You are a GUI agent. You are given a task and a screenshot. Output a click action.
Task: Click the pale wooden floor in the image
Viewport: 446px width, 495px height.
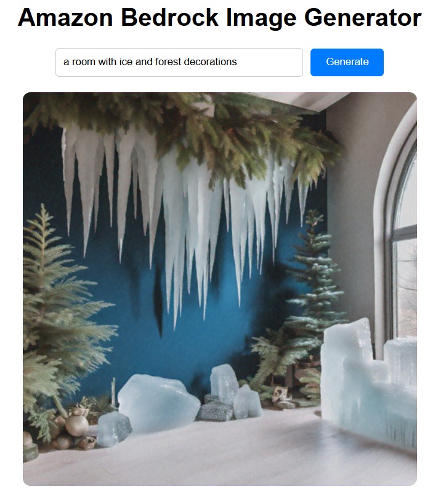point(221,454)
